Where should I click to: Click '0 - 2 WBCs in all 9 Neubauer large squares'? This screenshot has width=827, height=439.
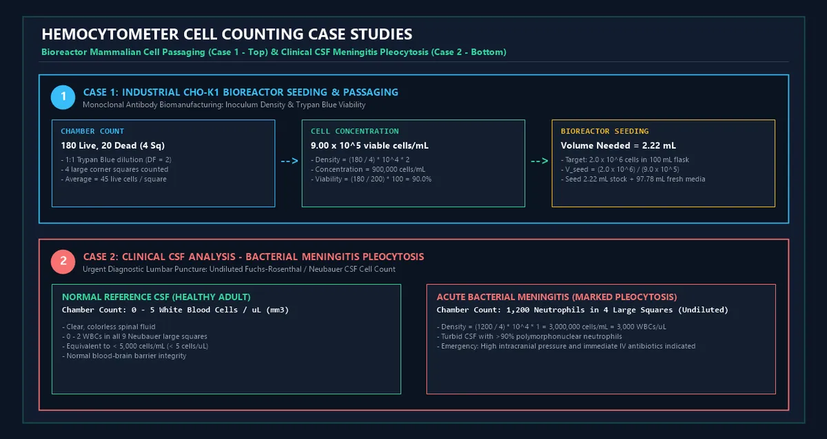click(134, 336)
